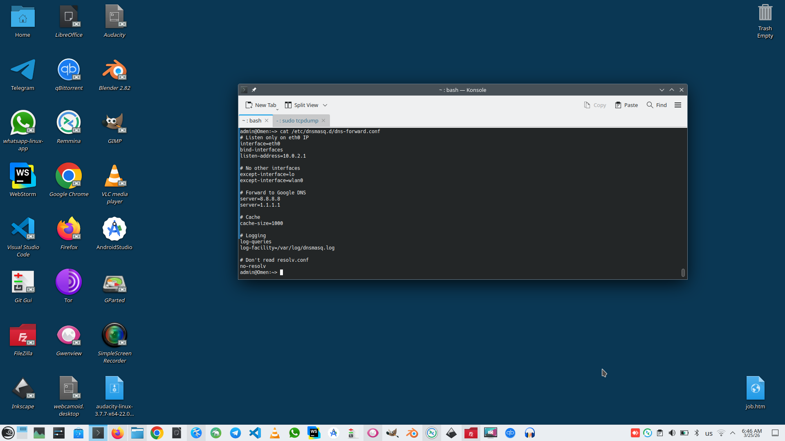Click the Paste button in Konsole toolbar
Image resolution: width=785 pixels, height=441 pixels.
[626, 105]
